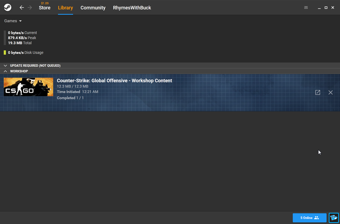Click the 19.3 MB Total text

point(20,43)
